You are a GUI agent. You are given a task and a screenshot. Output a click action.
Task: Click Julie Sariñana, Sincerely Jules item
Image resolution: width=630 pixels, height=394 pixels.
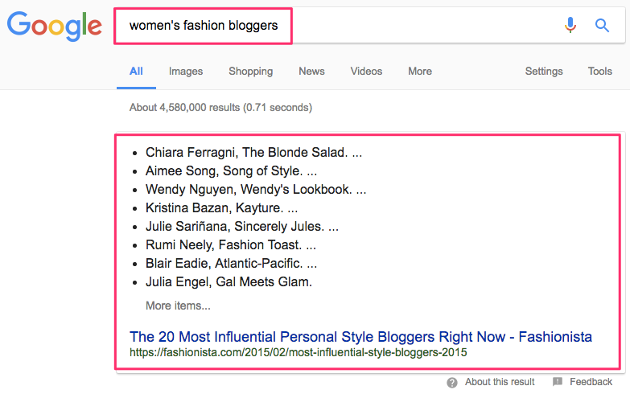pos(242,227)
